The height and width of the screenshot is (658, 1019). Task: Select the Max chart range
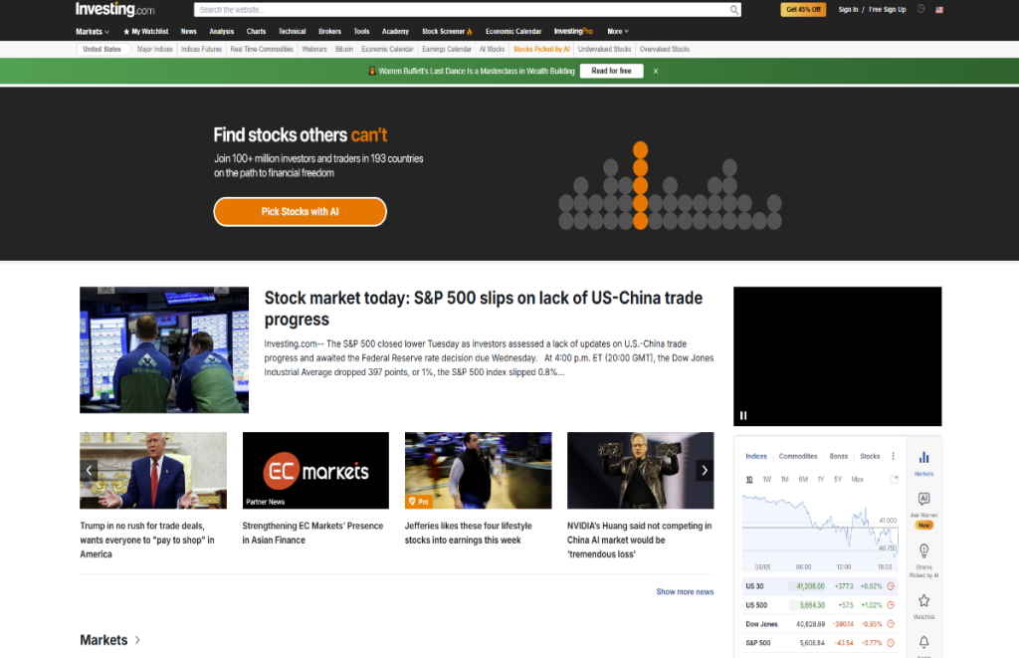click(x=857, y=479)
